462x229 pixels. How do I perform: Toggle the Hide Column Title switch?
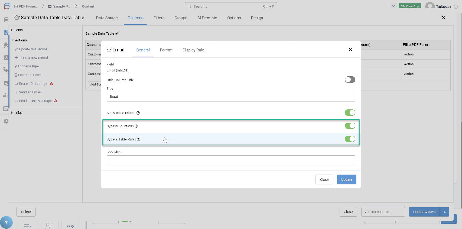[x=350, y=80]
